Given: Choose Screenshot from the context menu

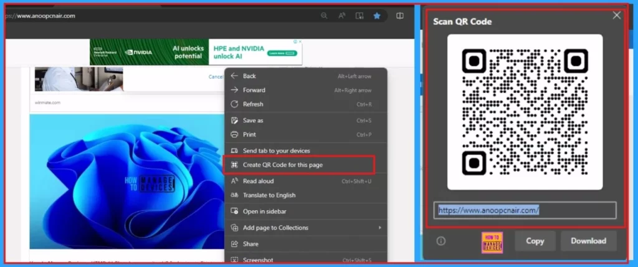Looking at the screenshot, I should tap(305, 260).
